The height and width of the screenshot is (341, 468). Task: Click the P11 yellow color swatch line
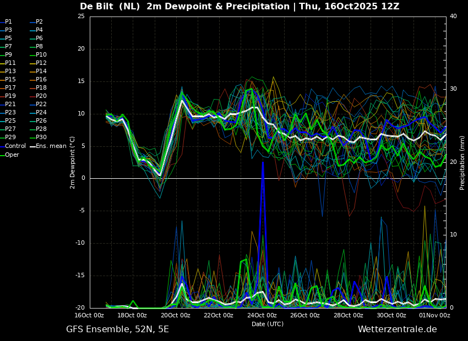[x=2, y=63]
